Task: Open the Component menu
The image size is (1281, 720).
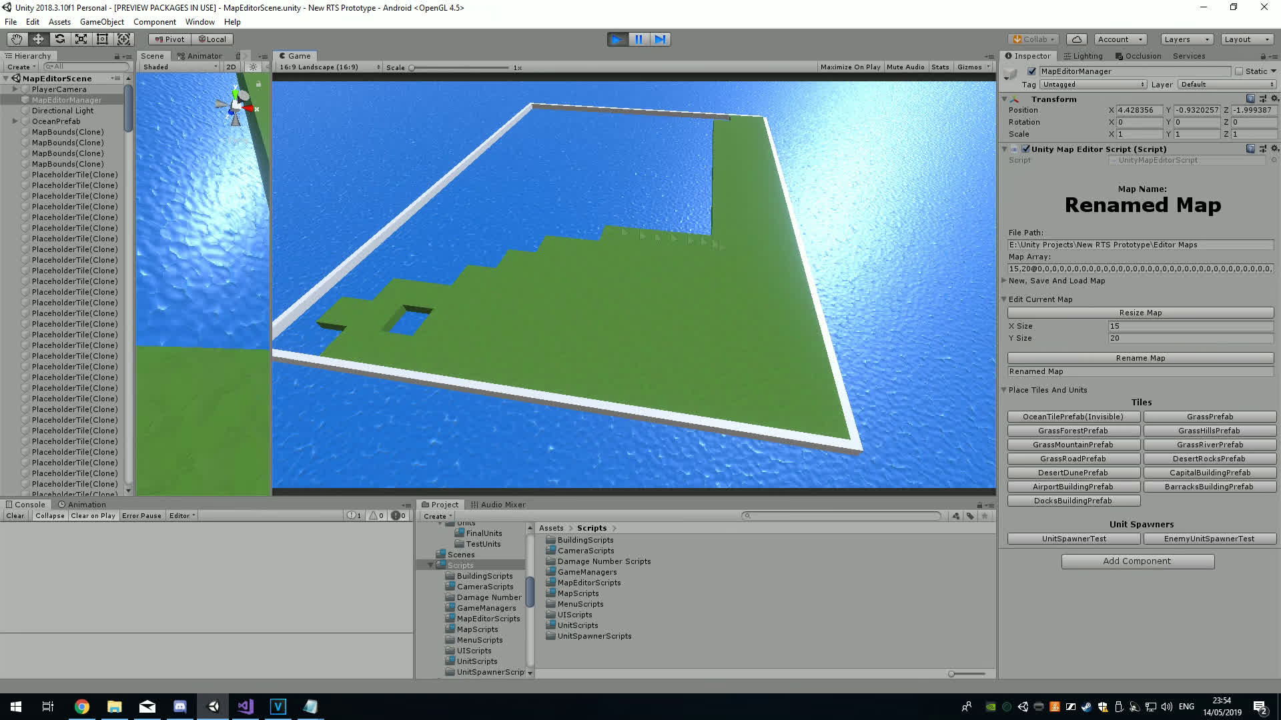Action: click(155, 22)
